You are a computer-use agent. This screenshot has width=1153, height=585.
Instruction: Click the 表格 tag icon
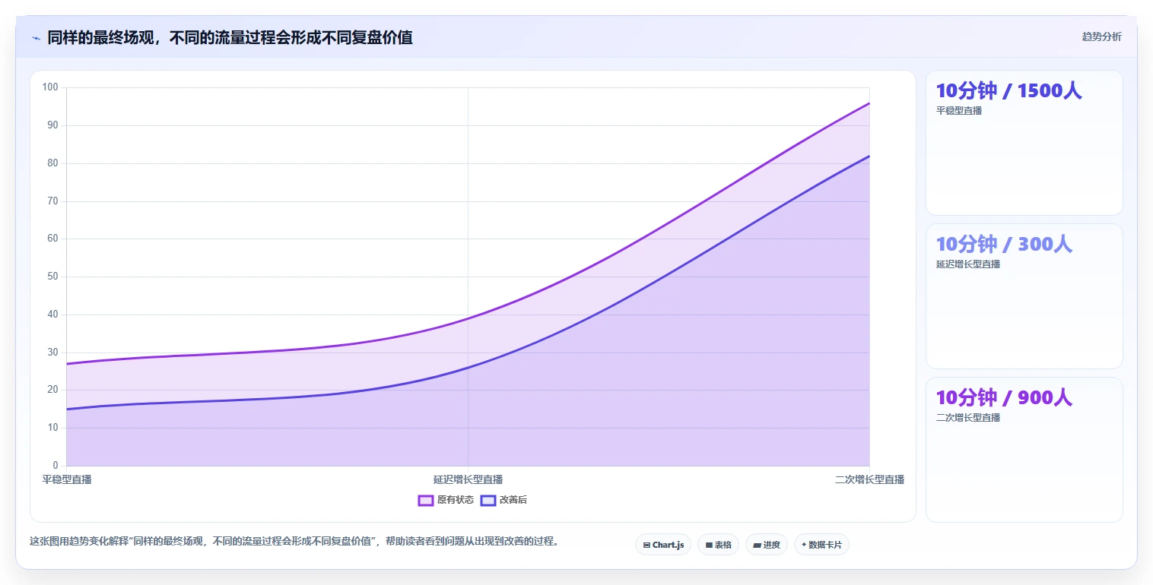[709, 545]
